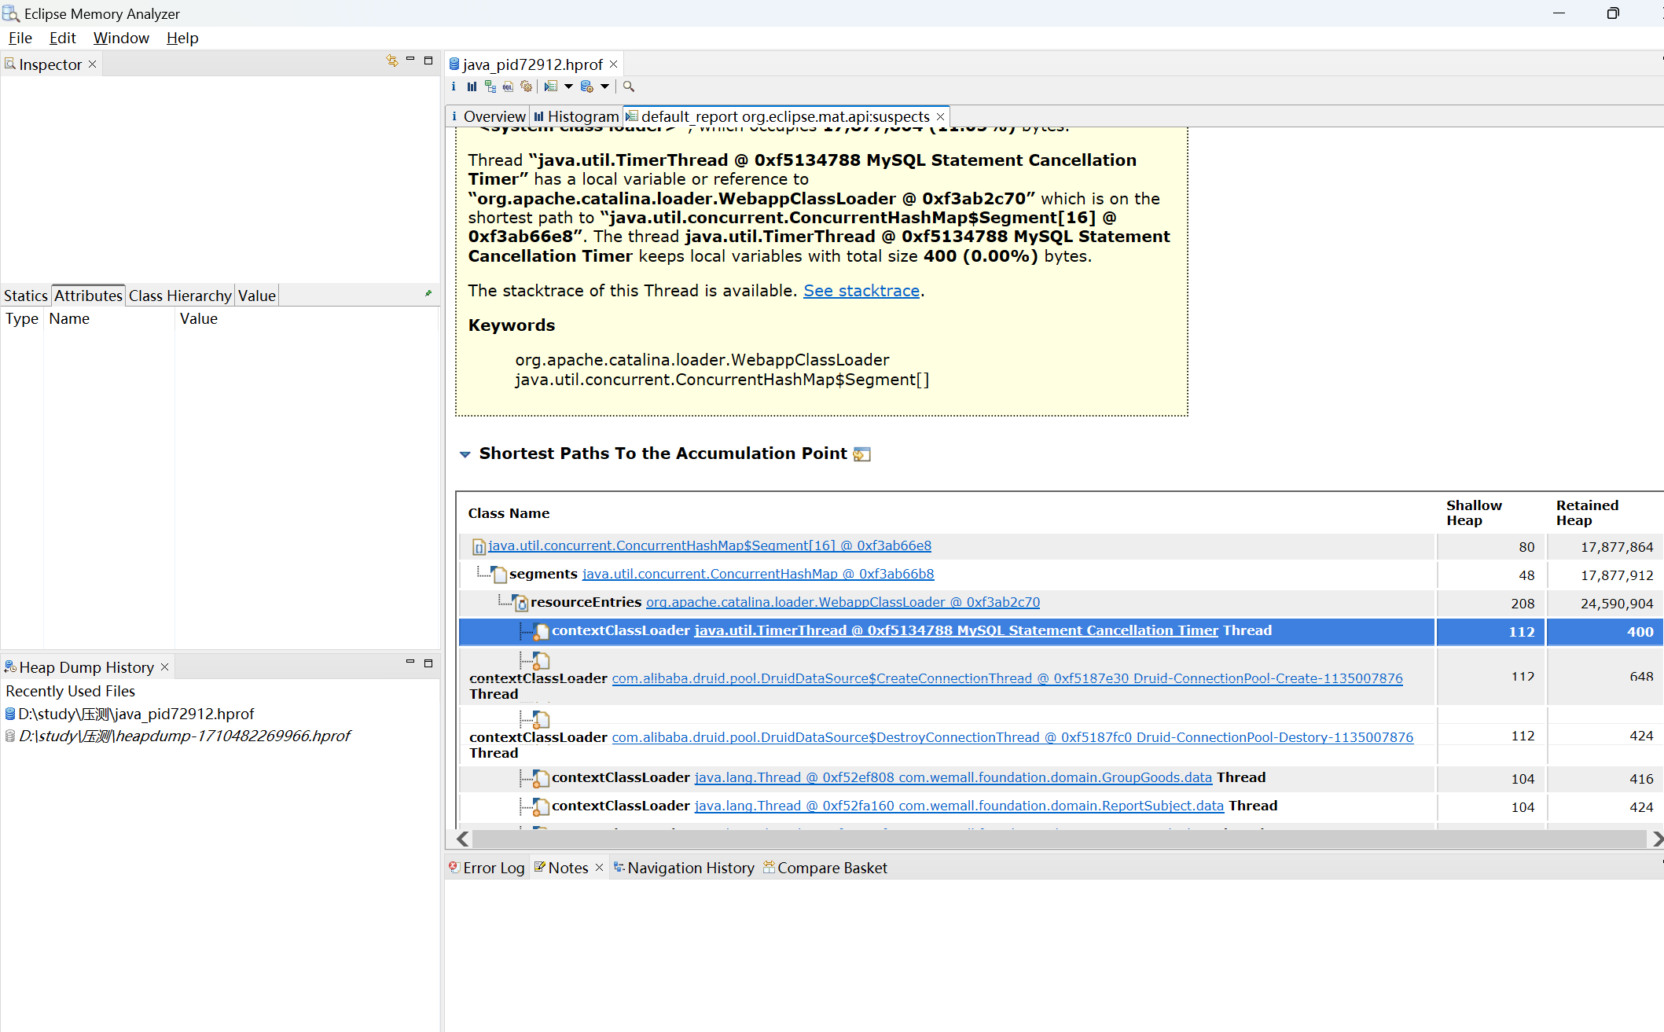Open the Query Browser dropdown arrow

604,86
